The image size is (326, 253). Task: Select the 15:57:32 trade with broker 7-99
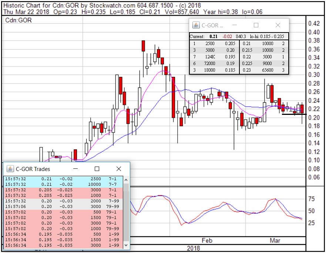point(63,201)
